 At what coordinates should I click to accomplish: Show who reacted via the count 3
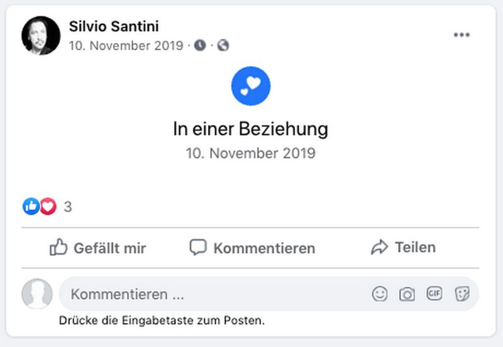(x=68, y=206)
